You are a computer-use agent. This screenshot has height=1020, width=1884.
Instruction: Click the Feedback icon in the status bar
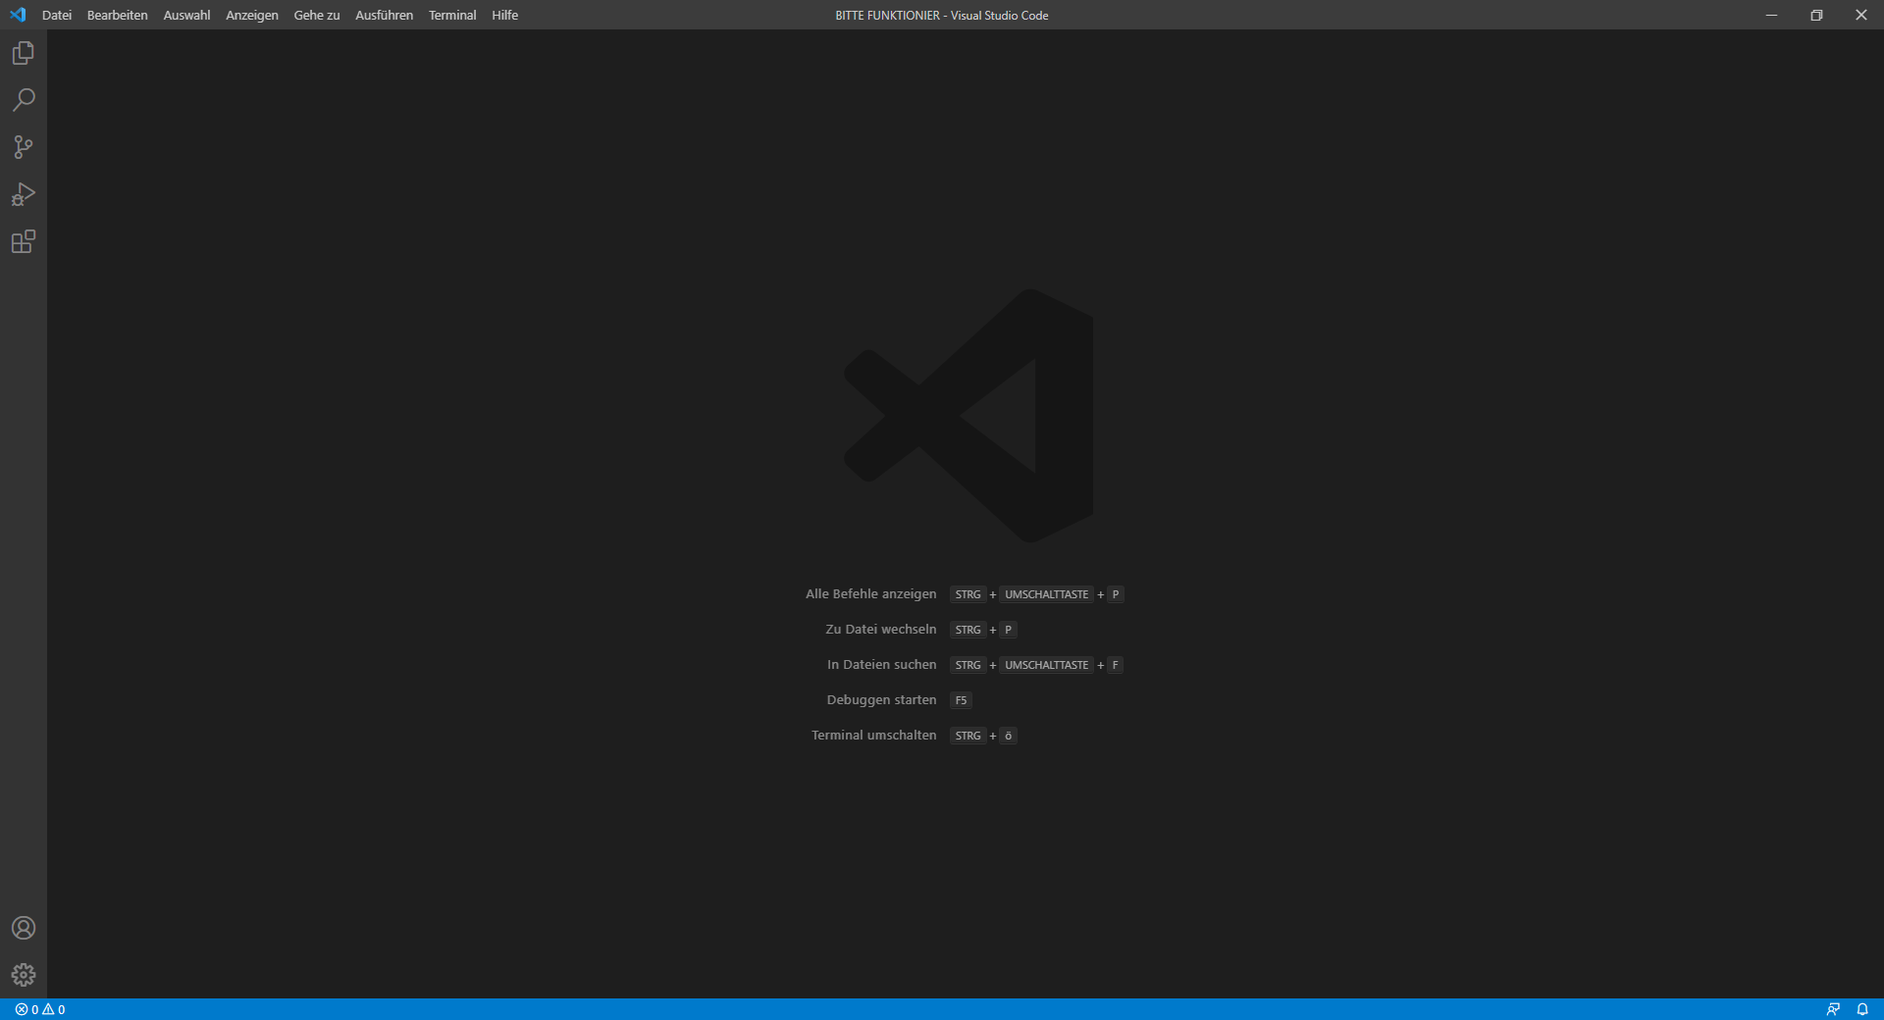pos(1834,1009)
